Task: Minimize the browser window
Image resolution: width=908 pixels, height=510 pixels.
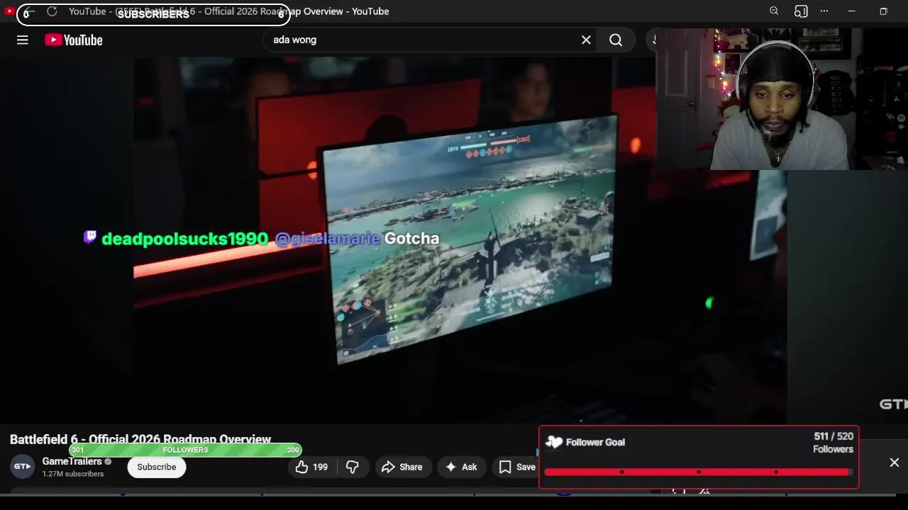Action: pos(852,11)
